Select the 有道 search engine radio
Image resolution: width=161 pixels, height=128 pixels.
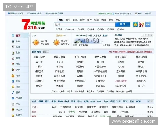click(x=98, y=29)
